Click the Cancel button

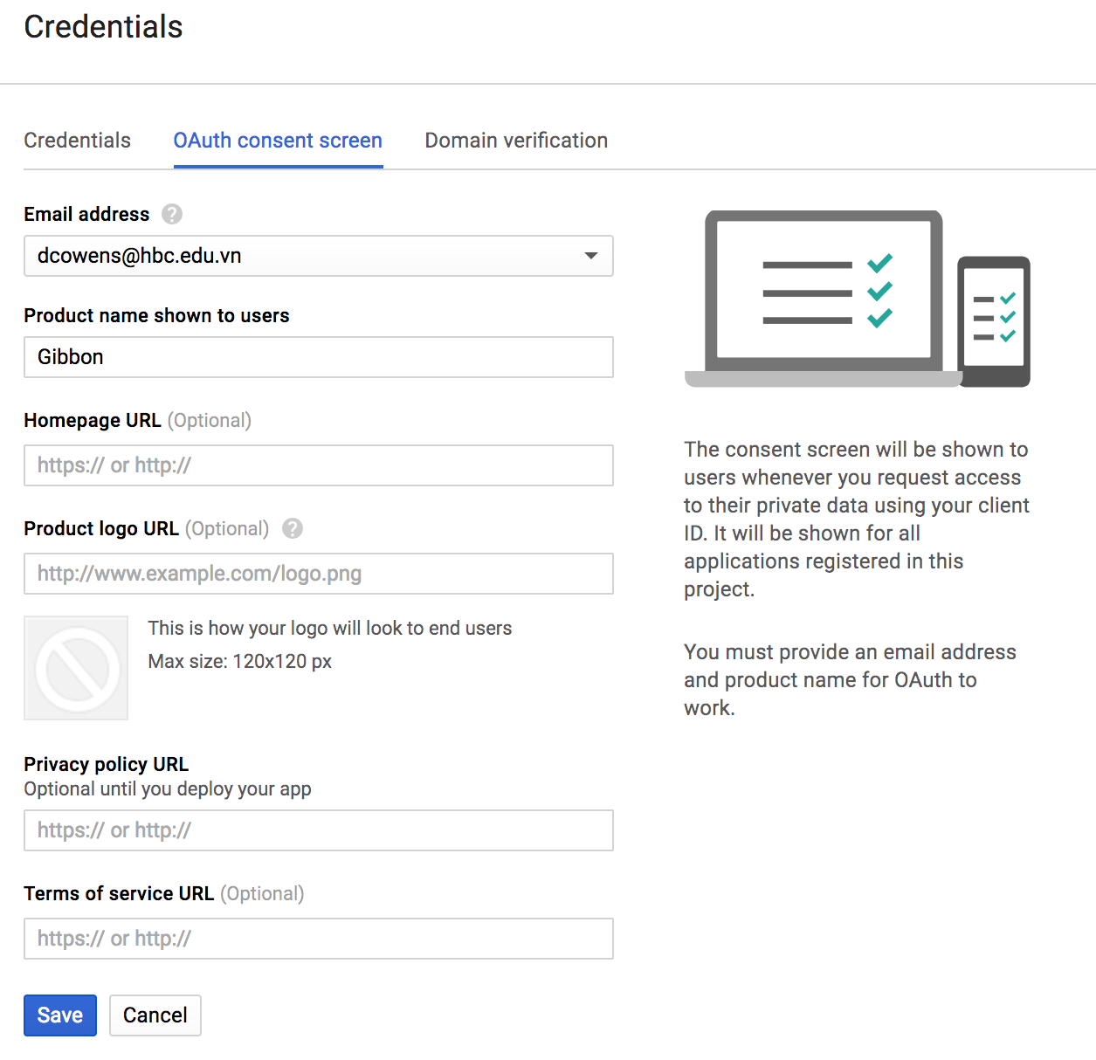155,1015
